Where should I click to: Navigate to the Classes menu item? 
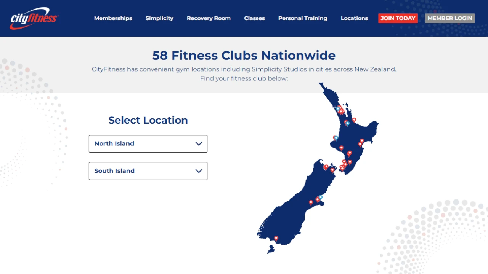(254, 18)
